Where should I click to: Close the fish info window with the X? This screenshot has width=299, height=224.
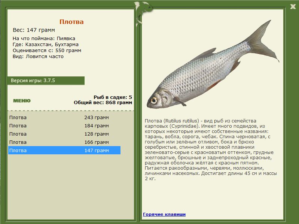[x=293, y=6]
